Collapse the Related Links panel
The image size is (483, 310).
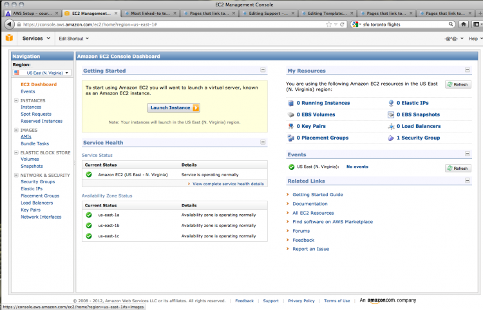coord(468,180)
